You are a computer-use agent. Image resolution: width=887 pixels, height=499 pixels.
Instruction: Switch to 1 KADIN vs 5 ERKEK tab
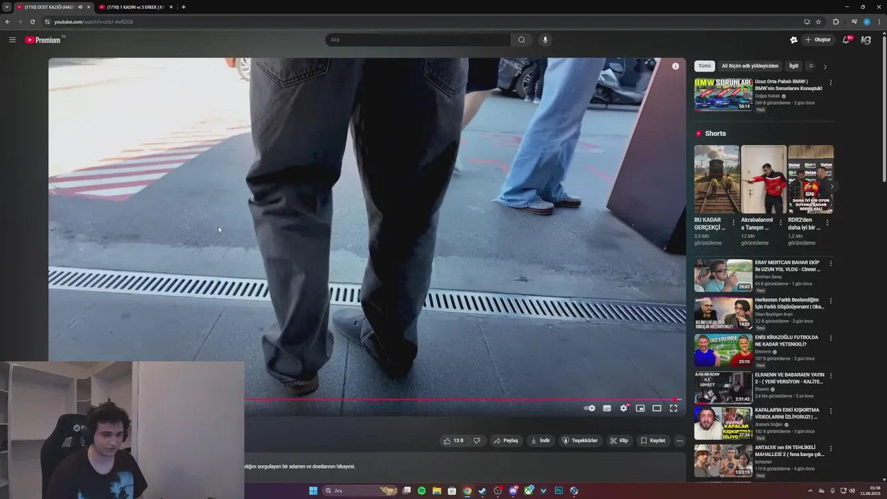135,7
